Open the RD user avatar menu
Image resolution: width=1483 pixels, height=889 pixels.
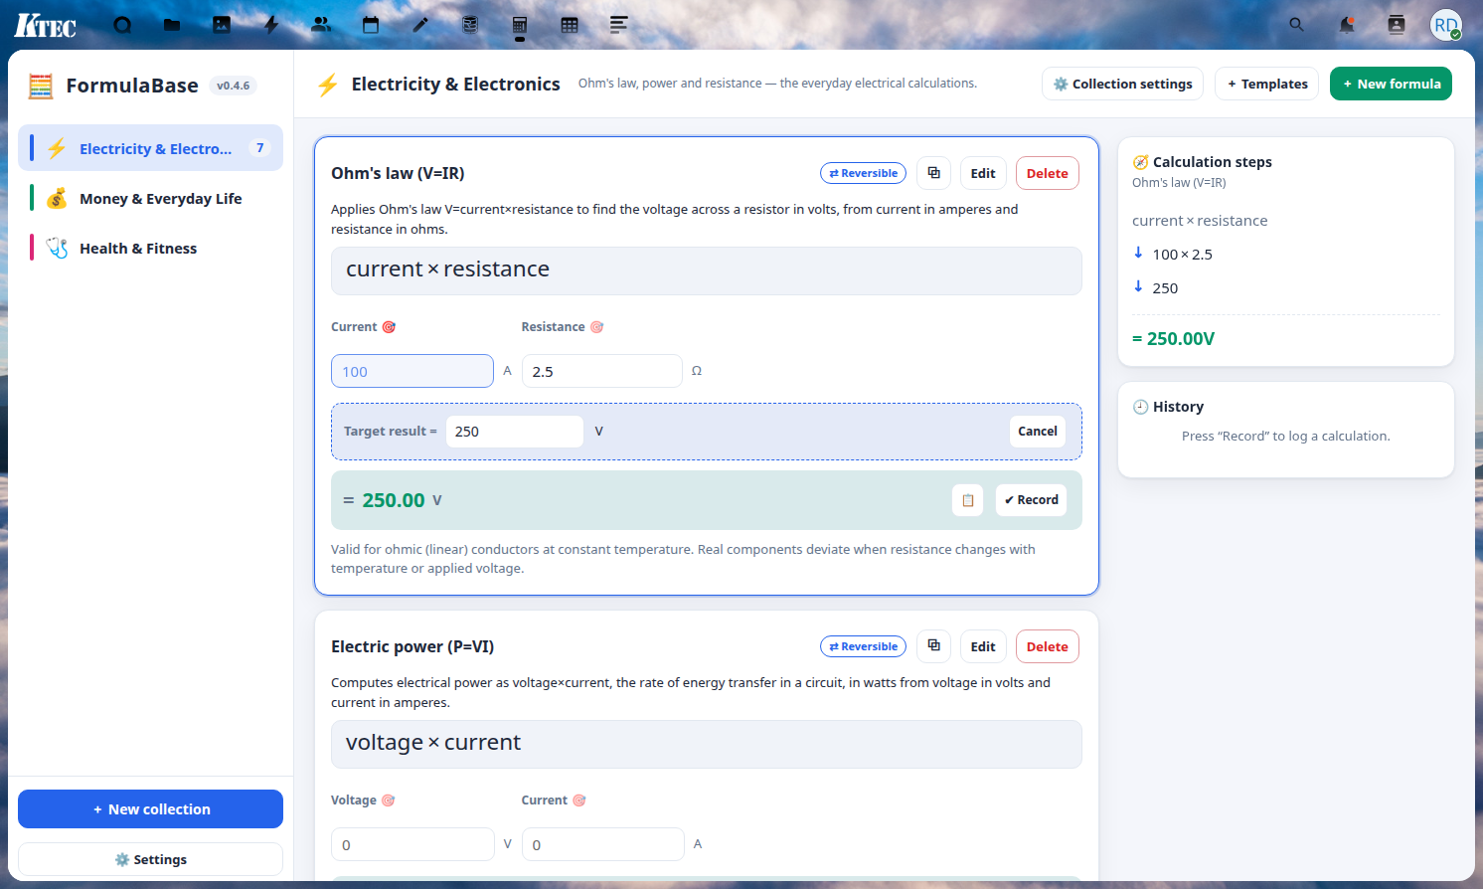1446,25
